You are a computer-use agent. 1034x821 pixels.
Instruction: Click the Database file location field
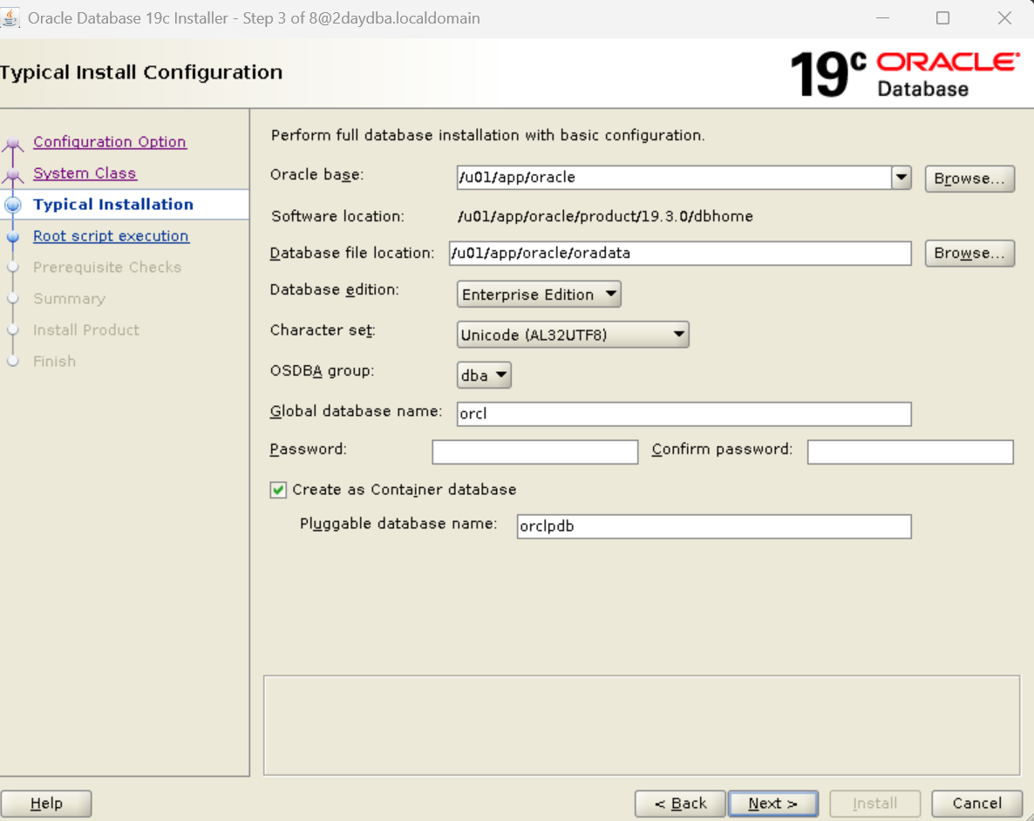(x=680, y=254)
